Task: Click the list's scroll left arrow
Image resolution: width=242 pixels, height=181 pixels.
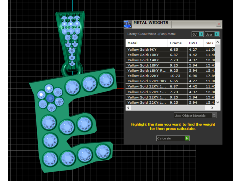Action: tap(128, 108)
